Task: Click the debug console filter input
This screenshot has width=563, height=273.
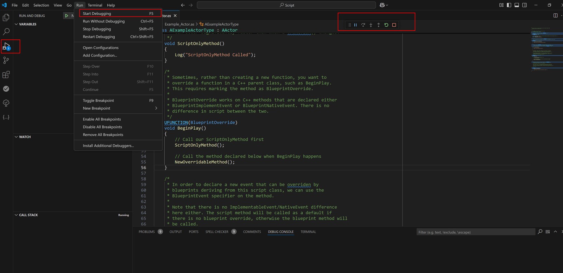Action: [476, 232]
